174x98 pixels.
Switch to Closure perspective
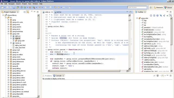(x=168, y=8)
